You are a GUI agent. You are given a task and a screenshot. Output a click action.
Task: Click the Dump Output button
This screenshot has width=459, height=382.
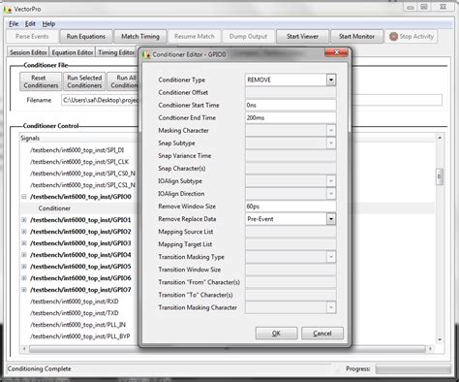(248, 37)
